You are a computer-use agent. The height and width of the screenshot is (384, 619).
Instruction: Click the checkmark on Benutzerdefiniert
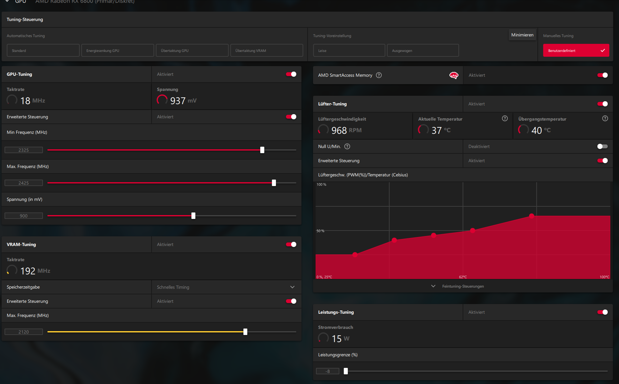(x=603, y=51)
